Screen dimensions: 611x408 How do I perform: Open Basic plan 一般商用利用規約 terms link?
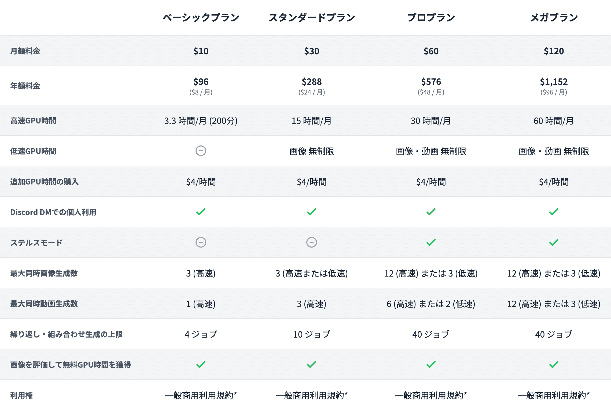(201, 395)
